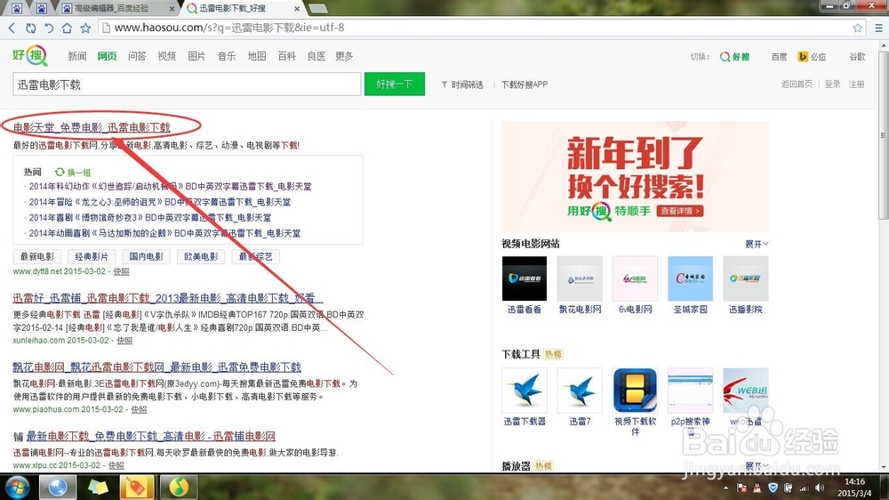Image resolution: width=889 pixels, height=500 pixels.
Task: Switch to the 地图 search tab
Action: click(x=257, y=56)
